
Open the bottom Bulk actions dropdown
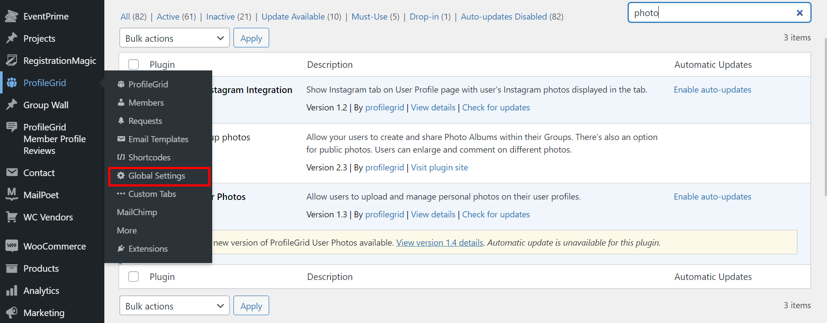tap(174, 306)
